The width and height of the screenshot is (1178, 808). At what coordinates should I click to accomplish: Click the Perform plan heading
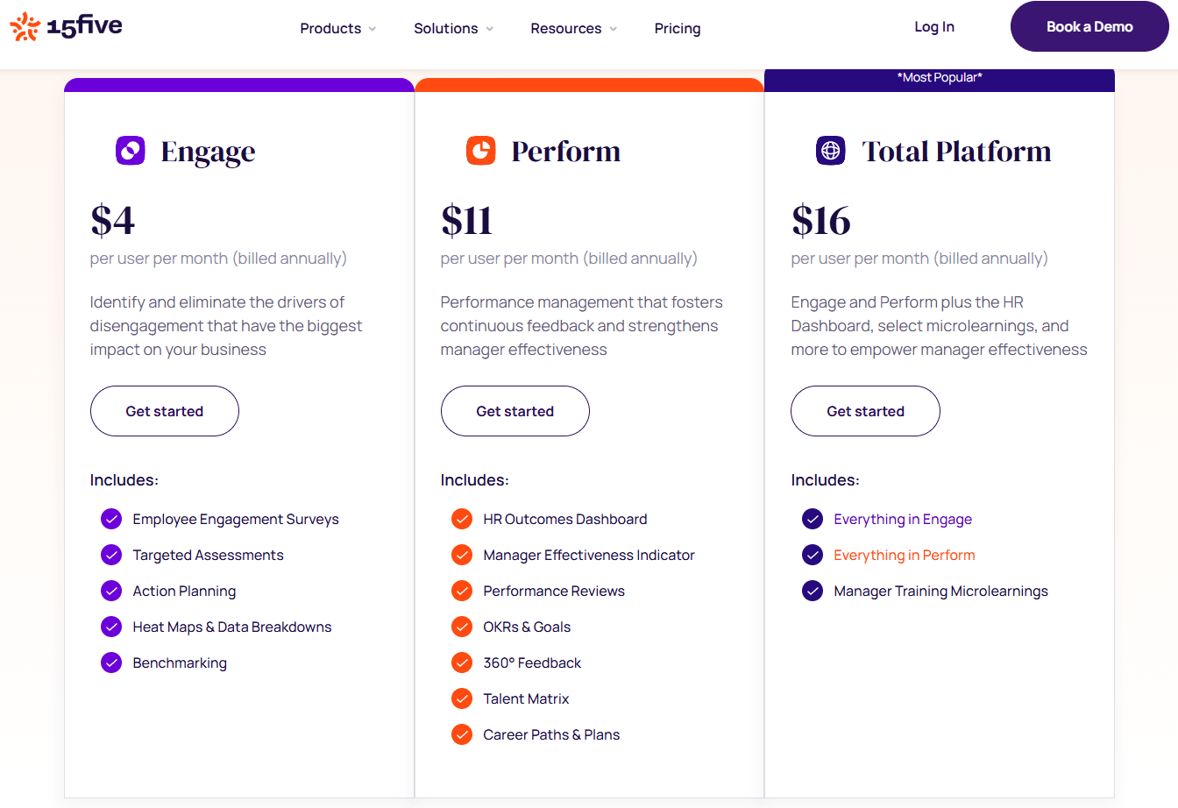tap(566, 152)
